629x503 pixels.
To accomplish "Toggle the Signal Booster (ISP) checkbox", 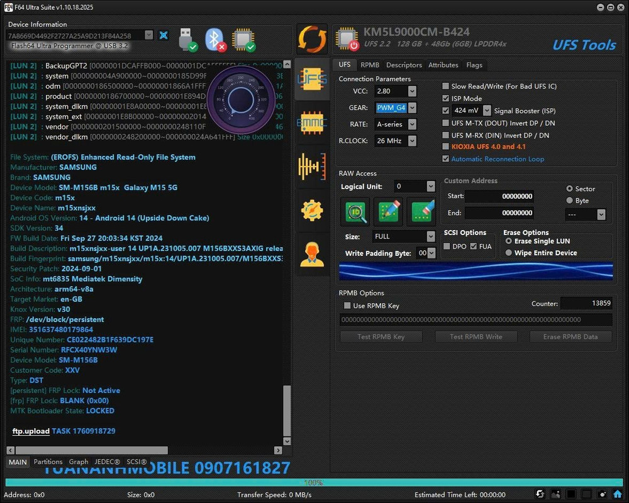I will 445,110.
